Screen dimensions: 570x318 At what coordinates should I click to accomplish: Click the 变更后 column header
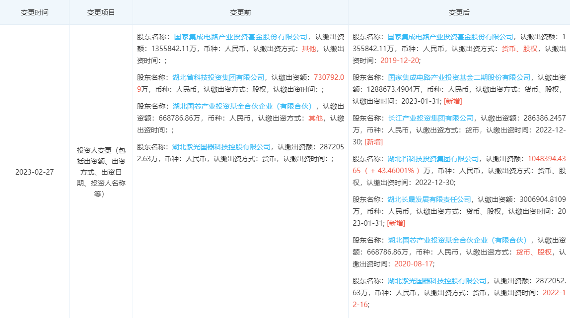459,12
